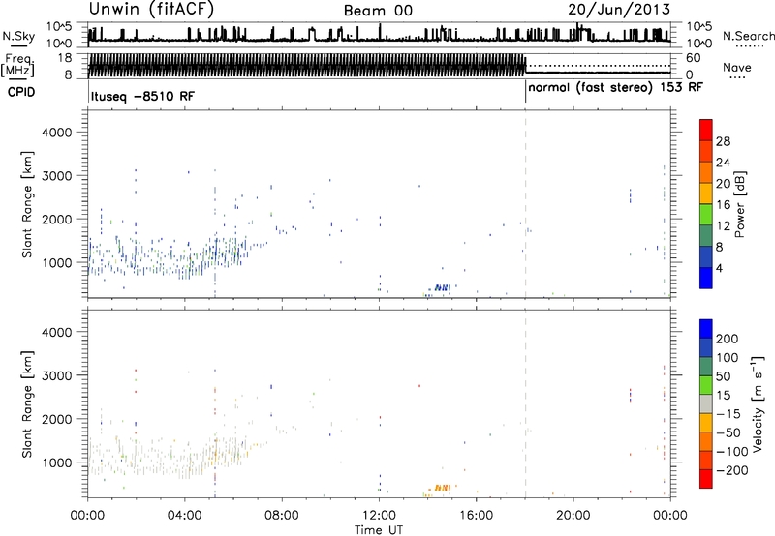Select the 'Freq. [MHz]' axis label
Image resolution: width=775 pixels, height=536 pixels.
click(18, 65)
